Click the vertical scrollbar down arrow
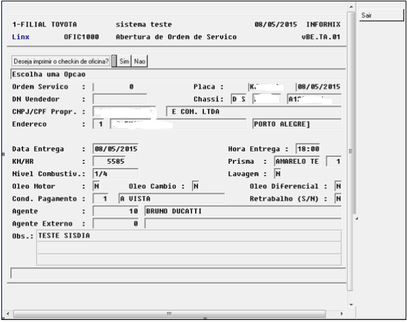This screenshot has width=407, height=322. click(x=351, y=304)
